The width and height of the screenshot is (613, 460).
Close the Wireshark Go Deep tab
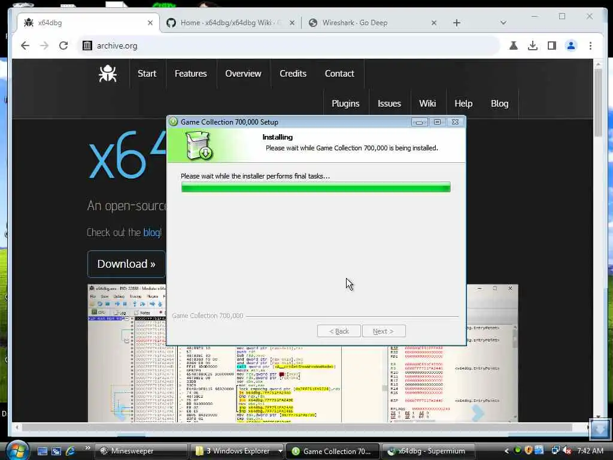point(433,23)
